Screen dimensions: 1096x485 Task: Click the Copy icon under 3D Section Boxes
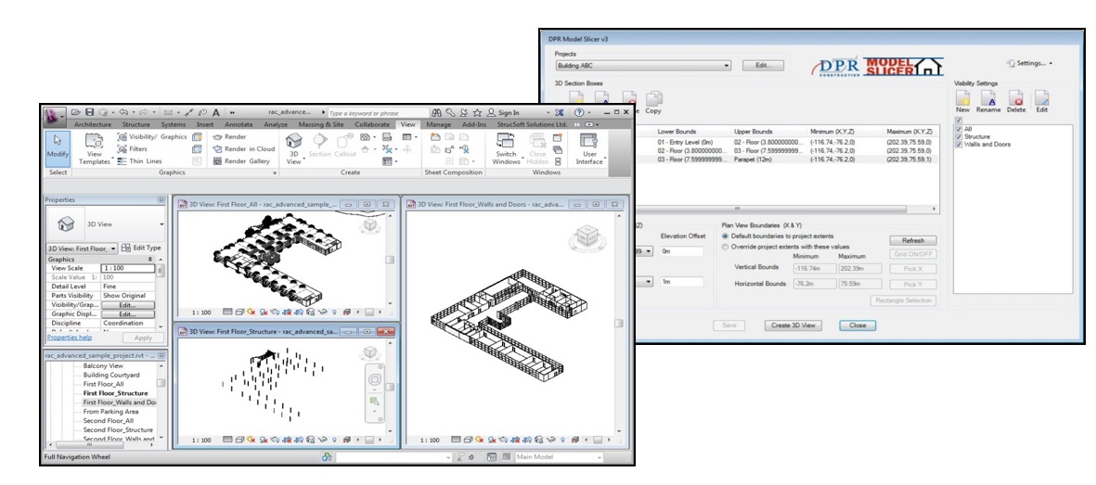tap(652, 103)
